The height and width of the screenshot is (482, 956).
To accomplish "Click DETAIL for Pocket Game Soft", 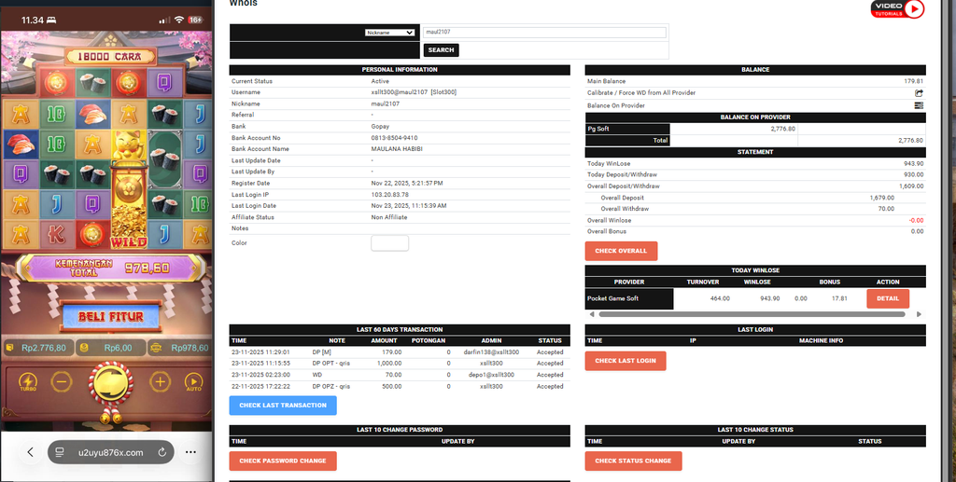I will coord(888,298).
